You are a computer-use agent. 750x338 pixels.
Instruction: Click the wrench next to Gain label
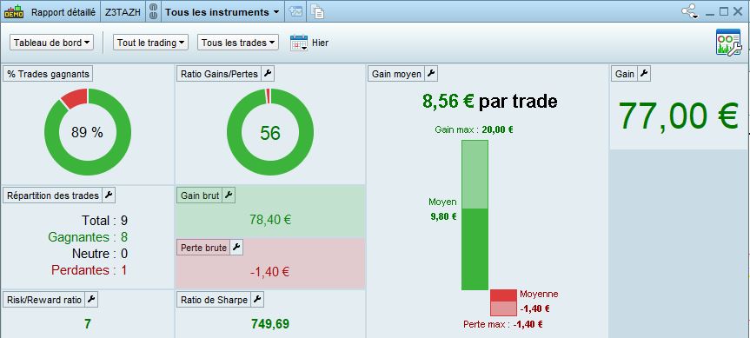pos(644,74)
